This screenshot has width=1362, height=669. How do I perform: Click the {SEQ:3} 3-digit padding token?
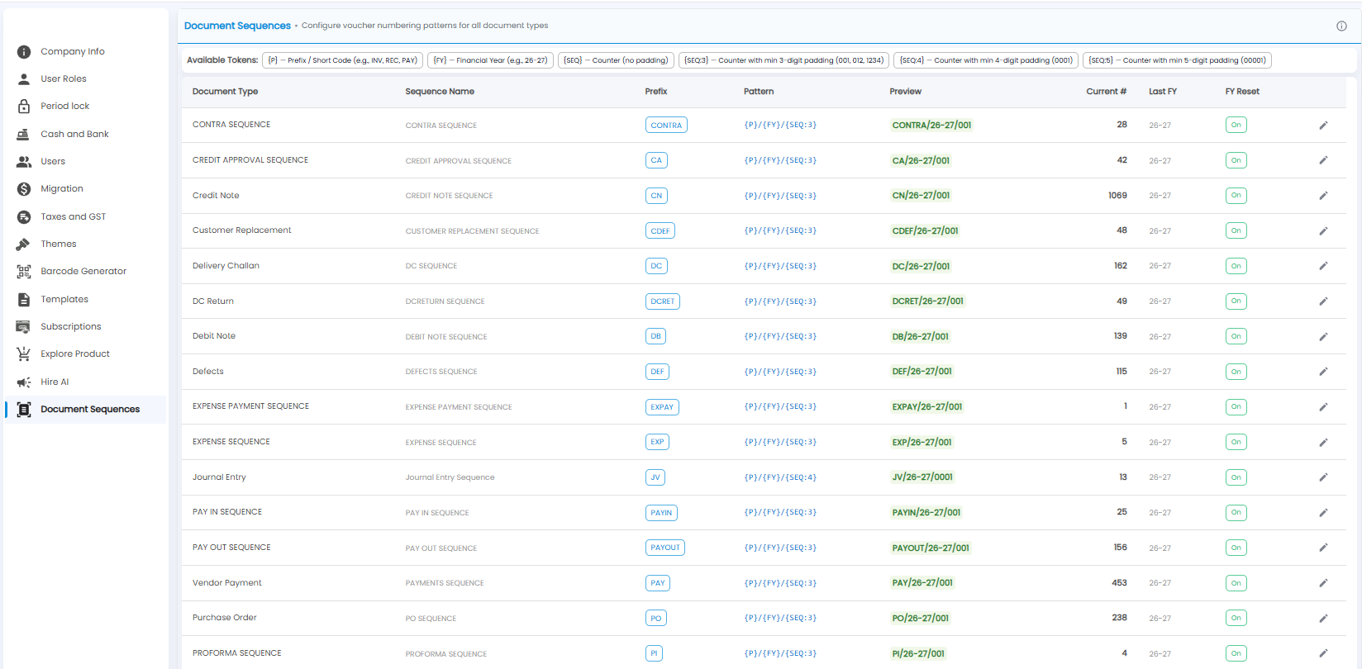[783, 60]
